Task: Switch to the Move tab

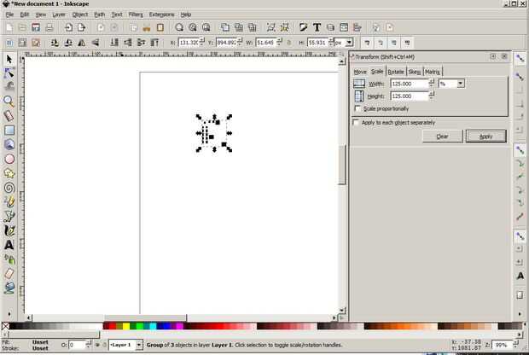Action: pos(360,72)
